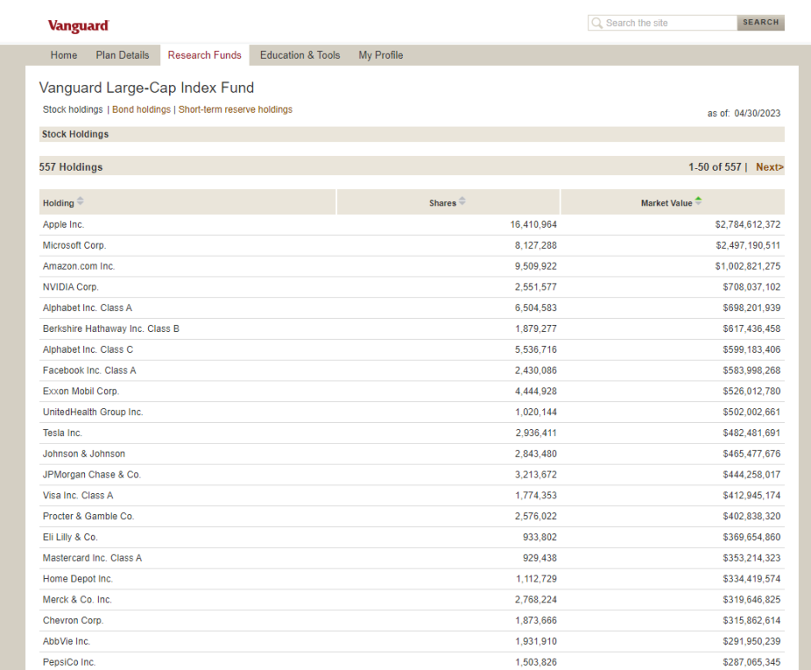Select Berkshire Hathaway Inc. Class B
Image resolution: width=811 pixels, height=670 pixels.
click(111, 328)
